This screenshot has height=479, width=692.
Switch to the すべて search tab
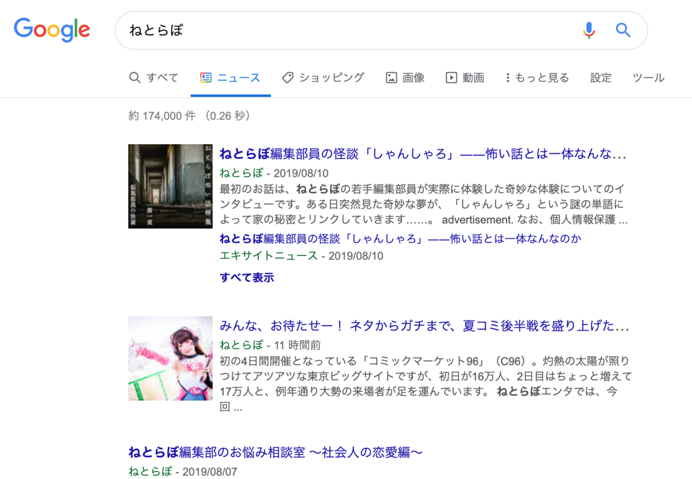161,77
